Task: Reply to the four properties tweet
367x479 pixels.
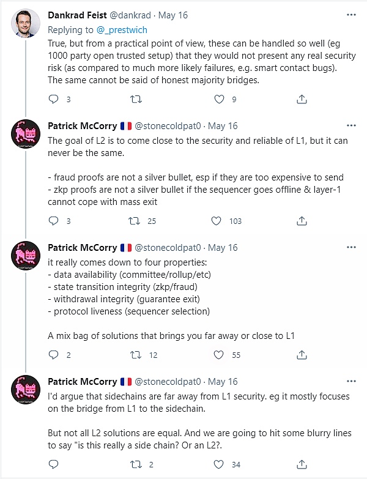Action: point(54,355)
